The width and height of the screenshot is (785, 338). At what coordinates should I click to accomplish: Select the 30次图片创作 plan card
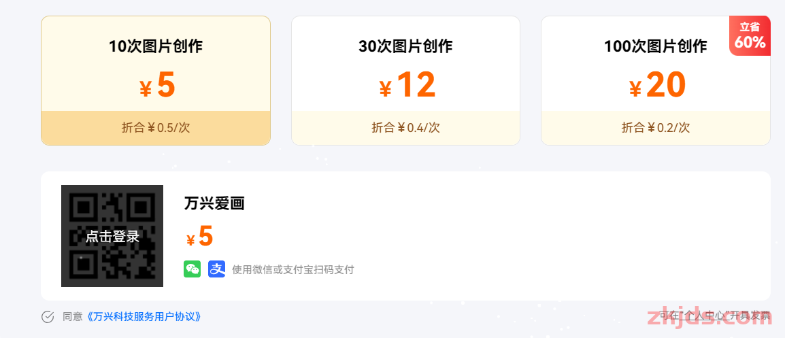tap(405, 81)
